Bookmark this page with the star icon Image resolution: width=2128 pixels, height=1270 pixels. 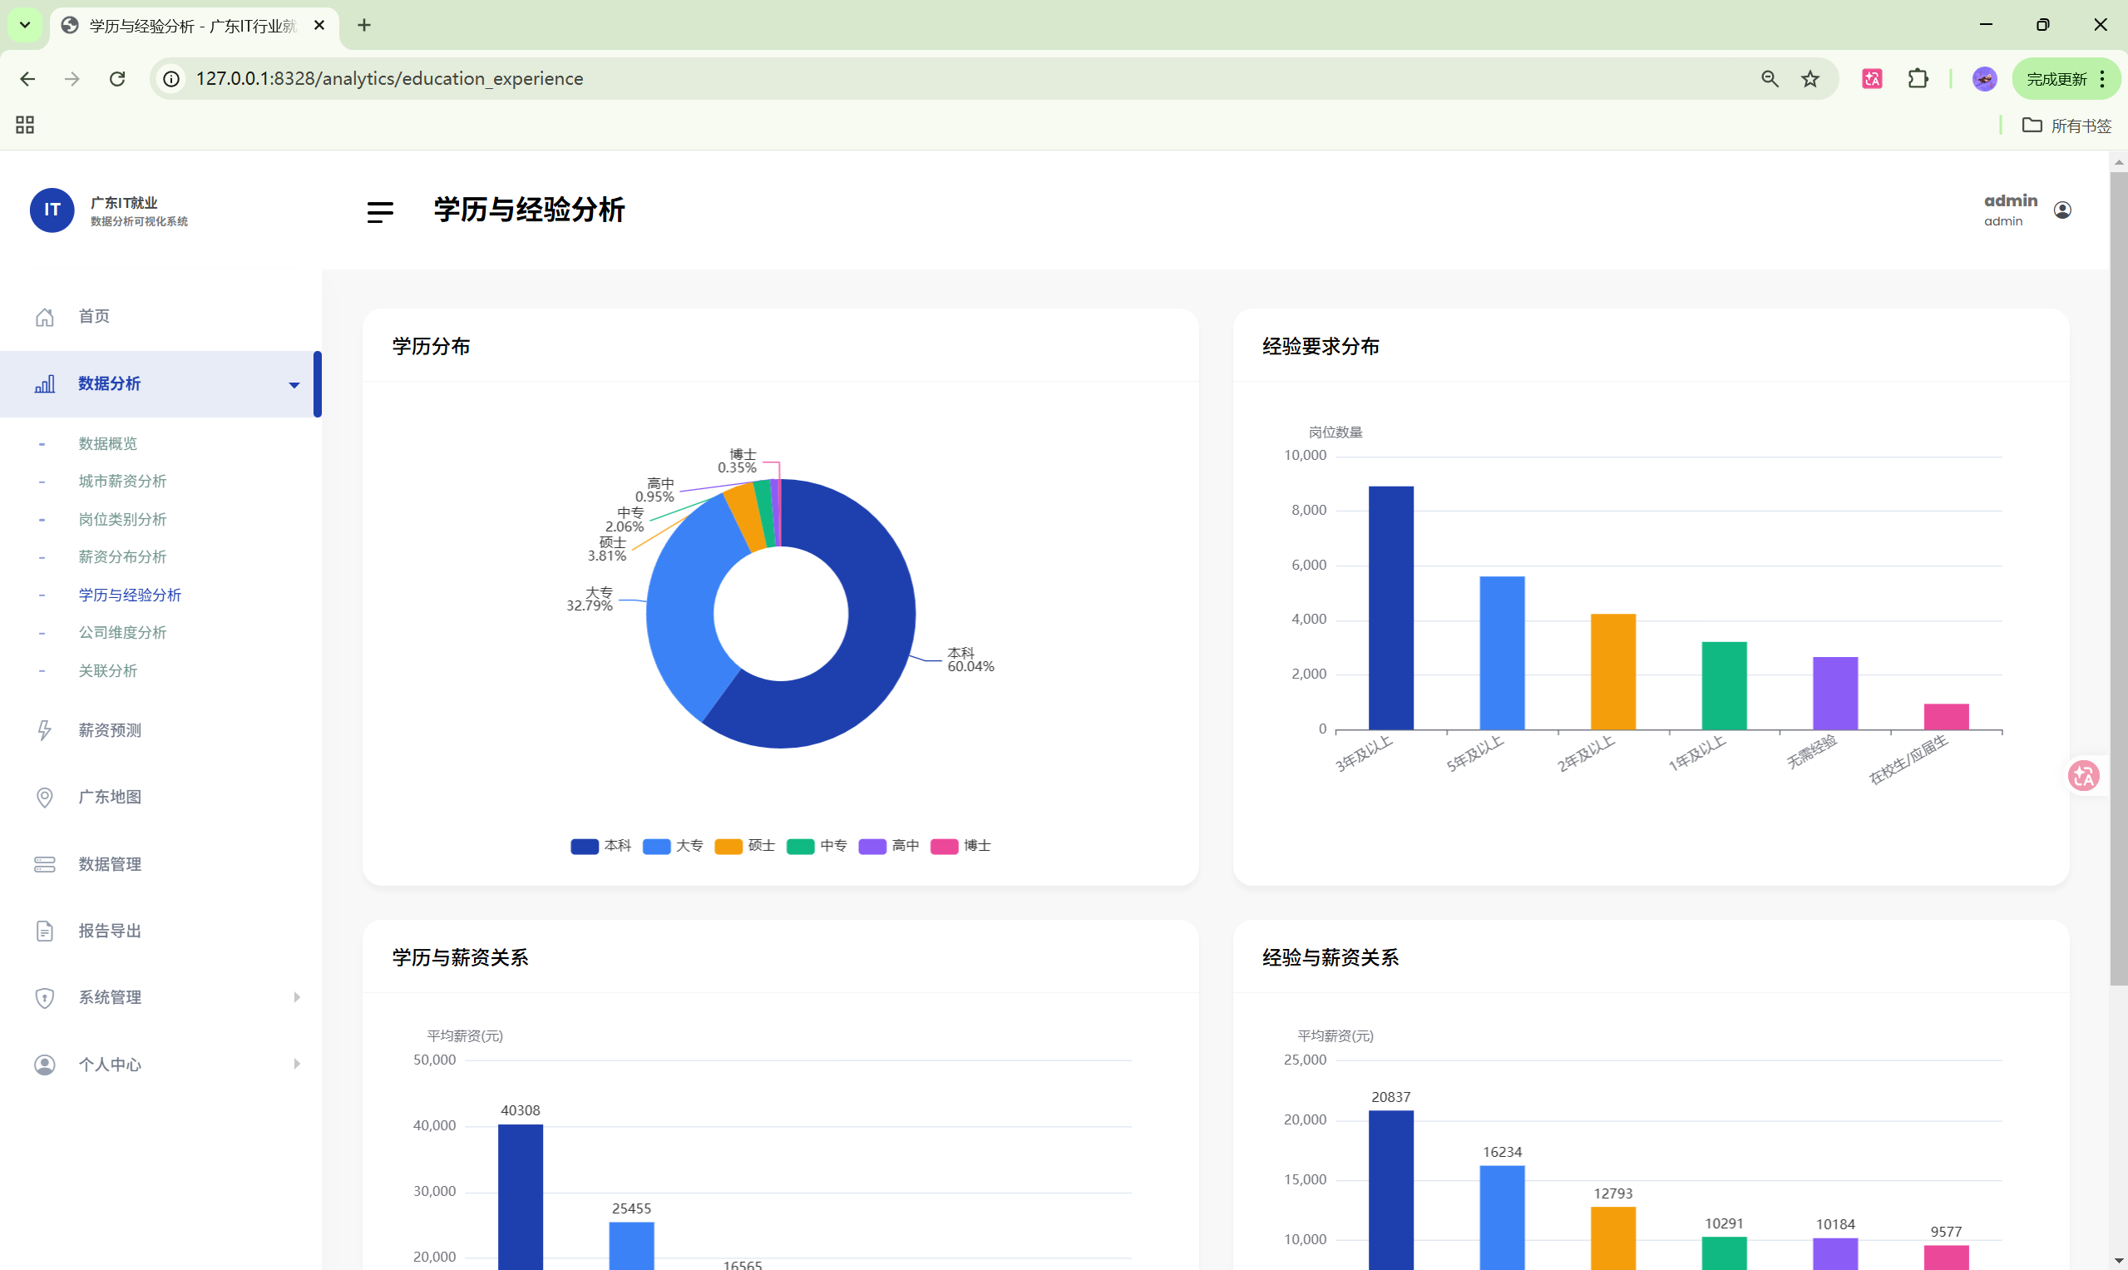[1810, 79]
